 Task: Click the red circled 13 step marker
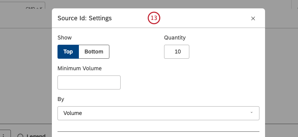154,18
